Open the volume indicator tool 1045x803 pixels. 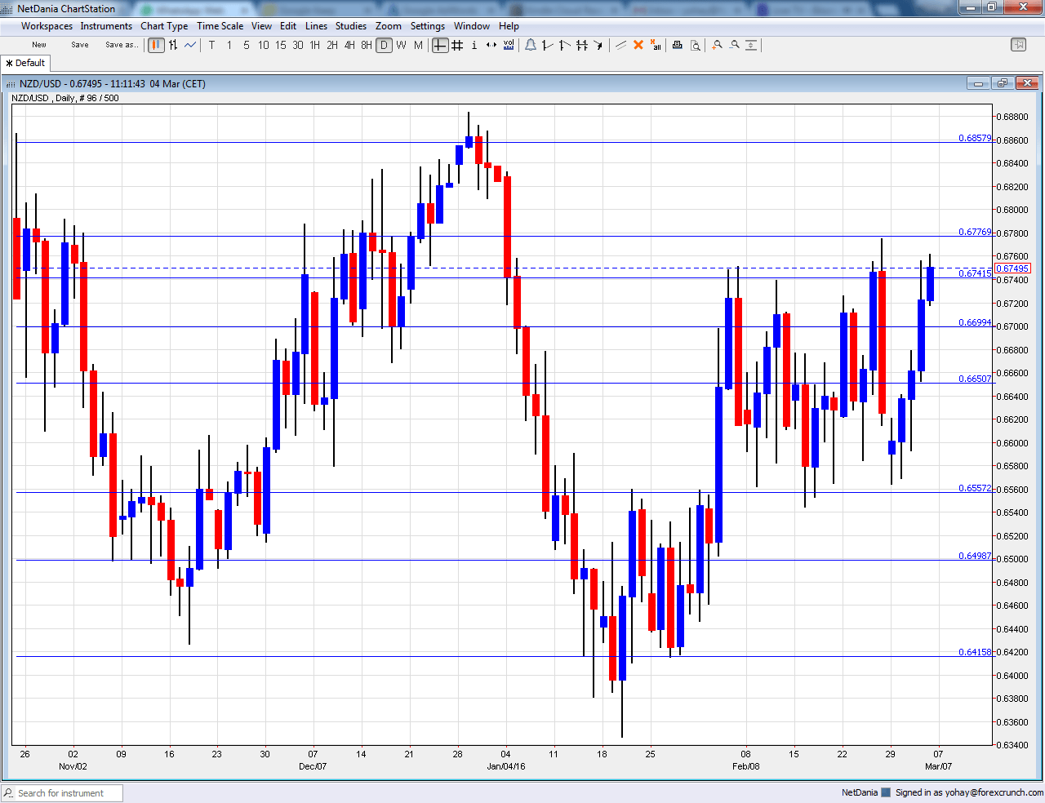point(509,45)
